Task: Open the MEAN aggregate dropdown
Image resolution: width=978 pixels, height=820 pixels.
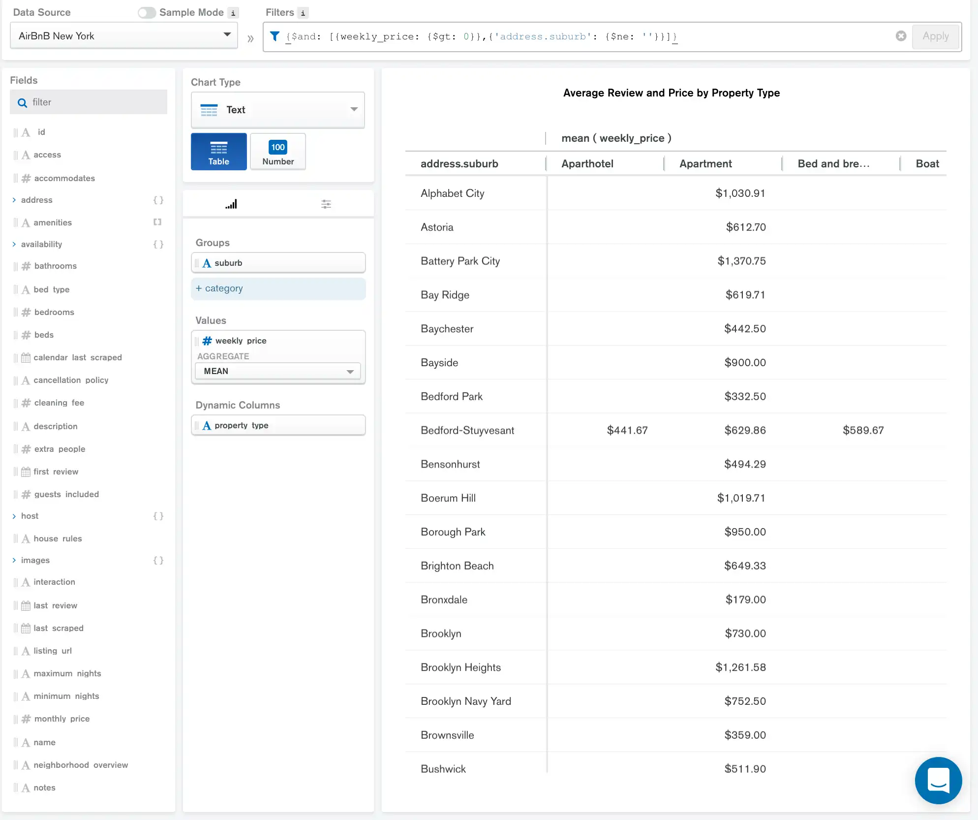Action: (x=277, y=371)
